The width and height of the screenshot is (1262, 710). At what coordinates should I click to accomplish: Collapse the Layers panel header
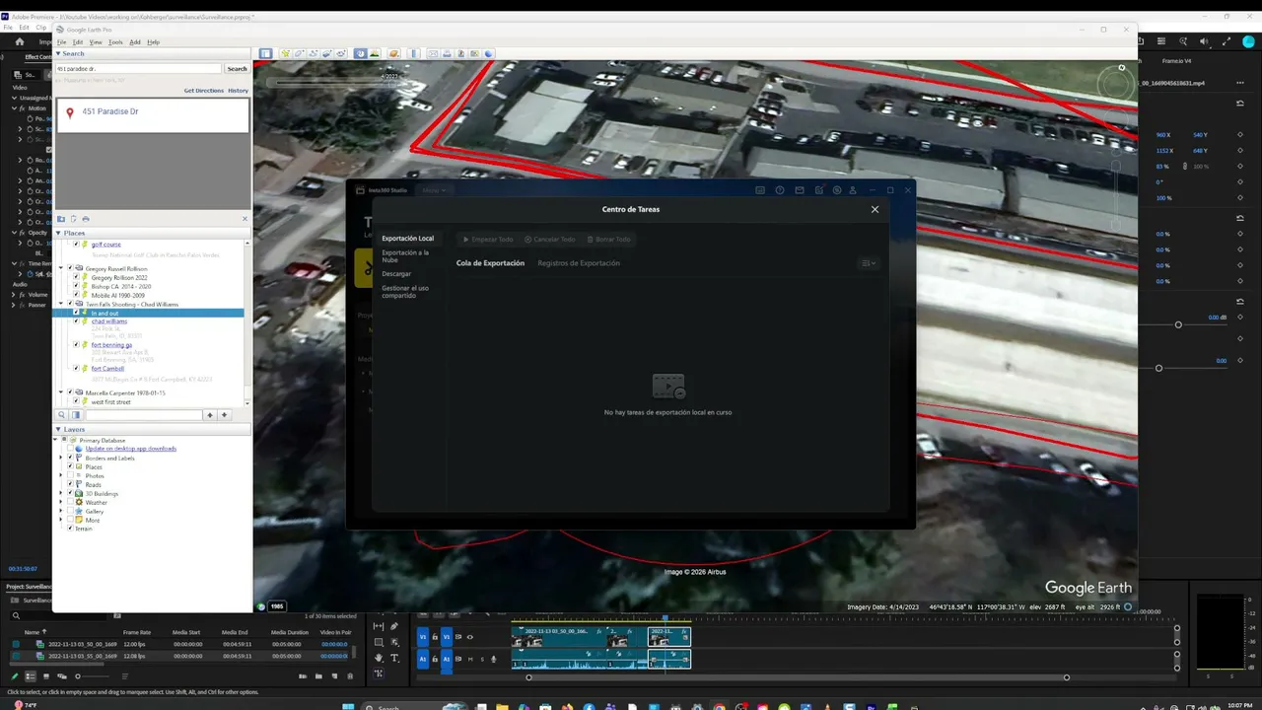58,430
